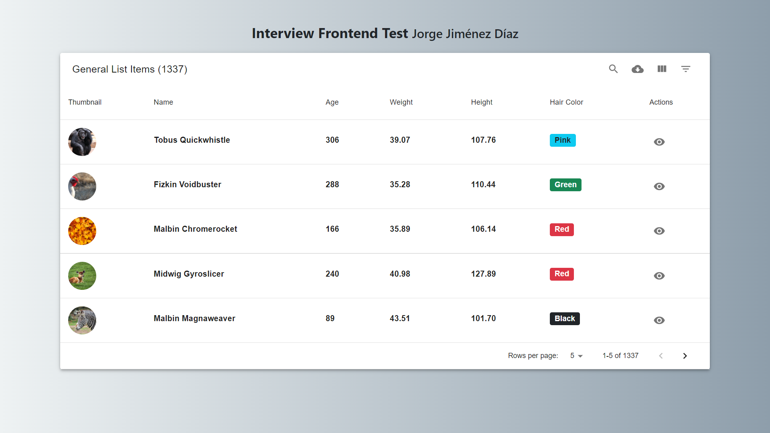Screen dimensions: 770x433
Task: Click the Weight column header
Action: pos(401,102)
